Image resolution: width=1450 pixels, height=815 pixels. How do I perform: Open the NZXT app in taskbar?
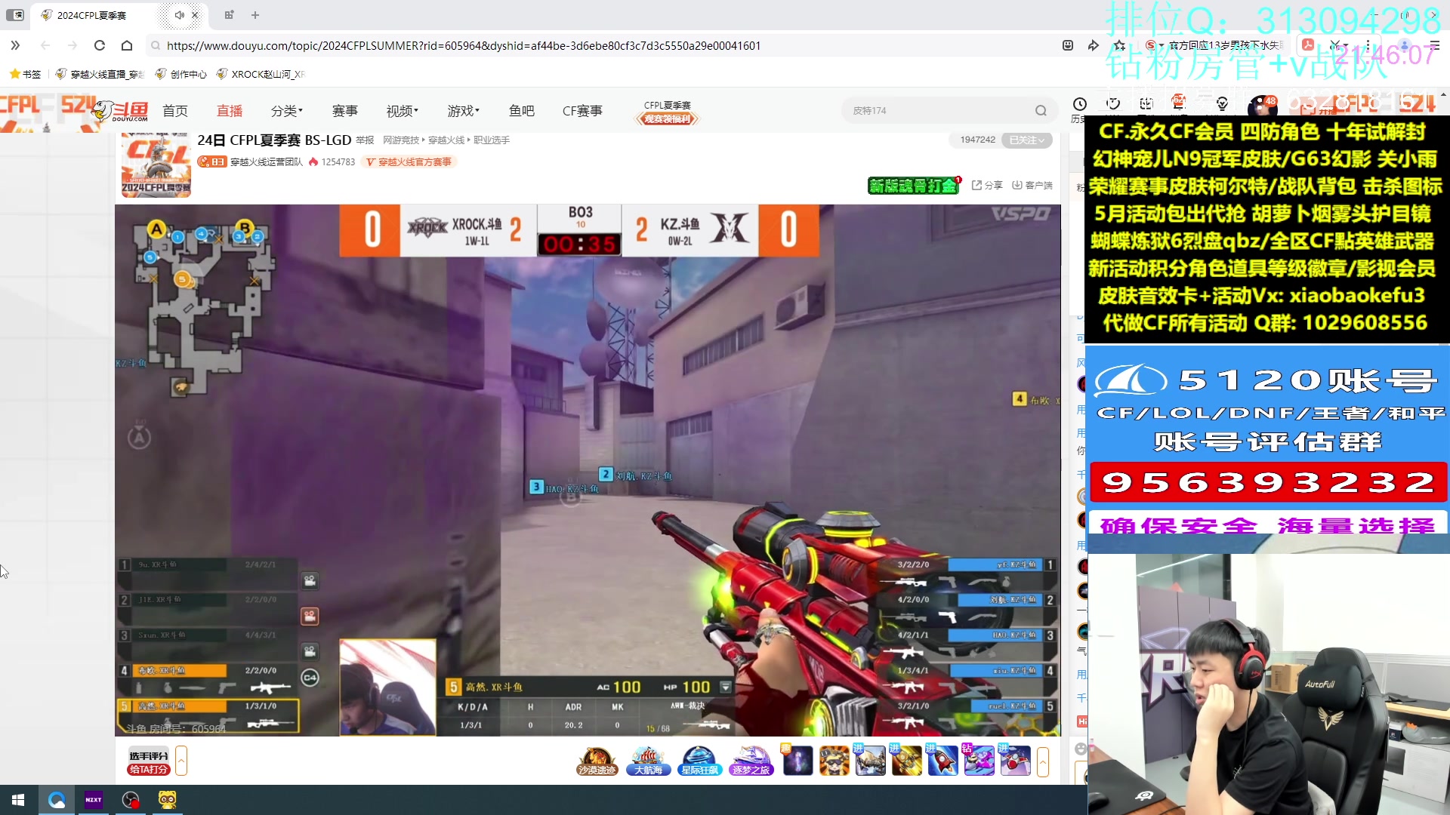(94, 800)
